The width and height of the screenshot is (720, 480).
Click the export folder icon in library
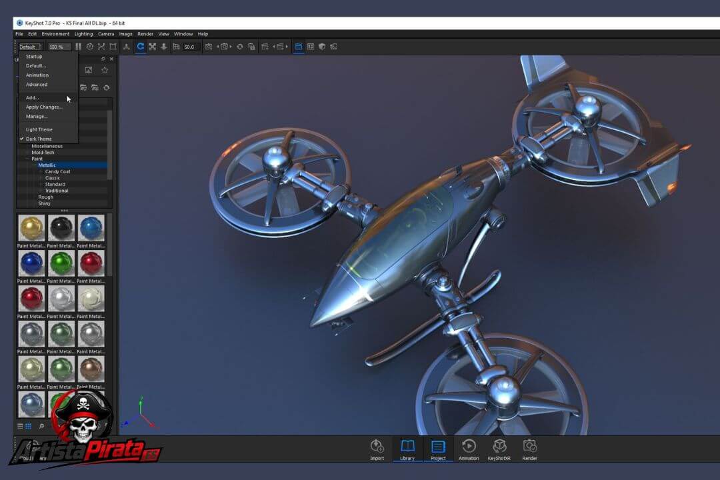[x=95, y=88]
